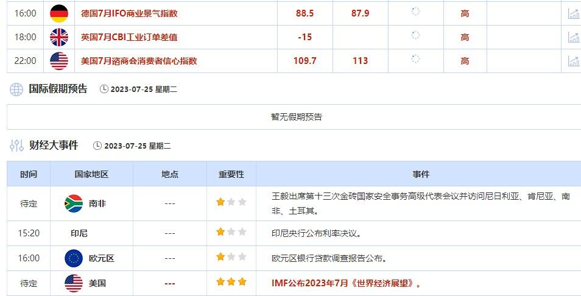The image size is (581, 296).
Task: Open 美国7月谘商会消费者信心指数 link
Action: pyautogui.click(x=139, y=61)
